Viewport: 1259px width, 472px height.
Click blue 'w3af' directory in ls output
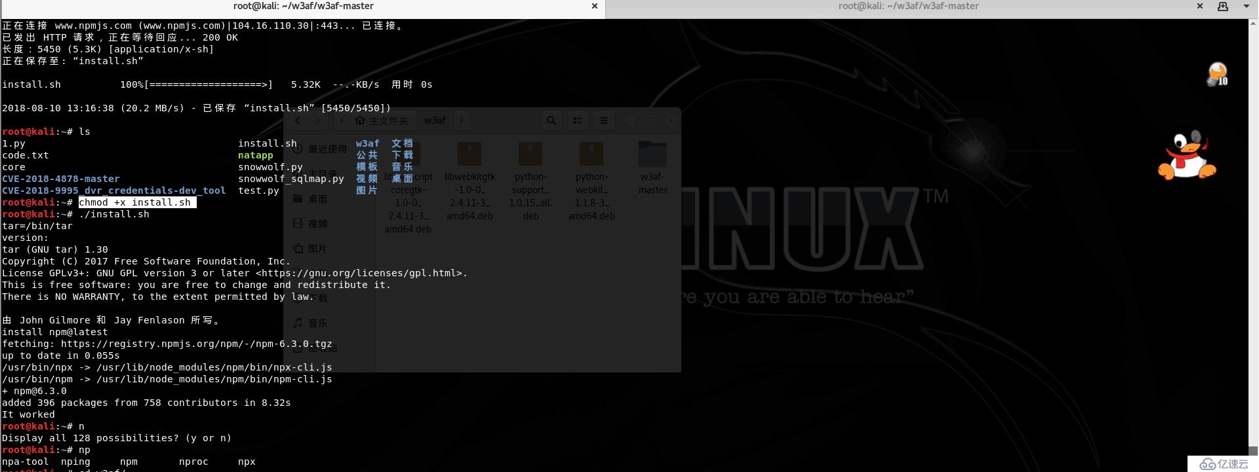[x=368, y=143]
